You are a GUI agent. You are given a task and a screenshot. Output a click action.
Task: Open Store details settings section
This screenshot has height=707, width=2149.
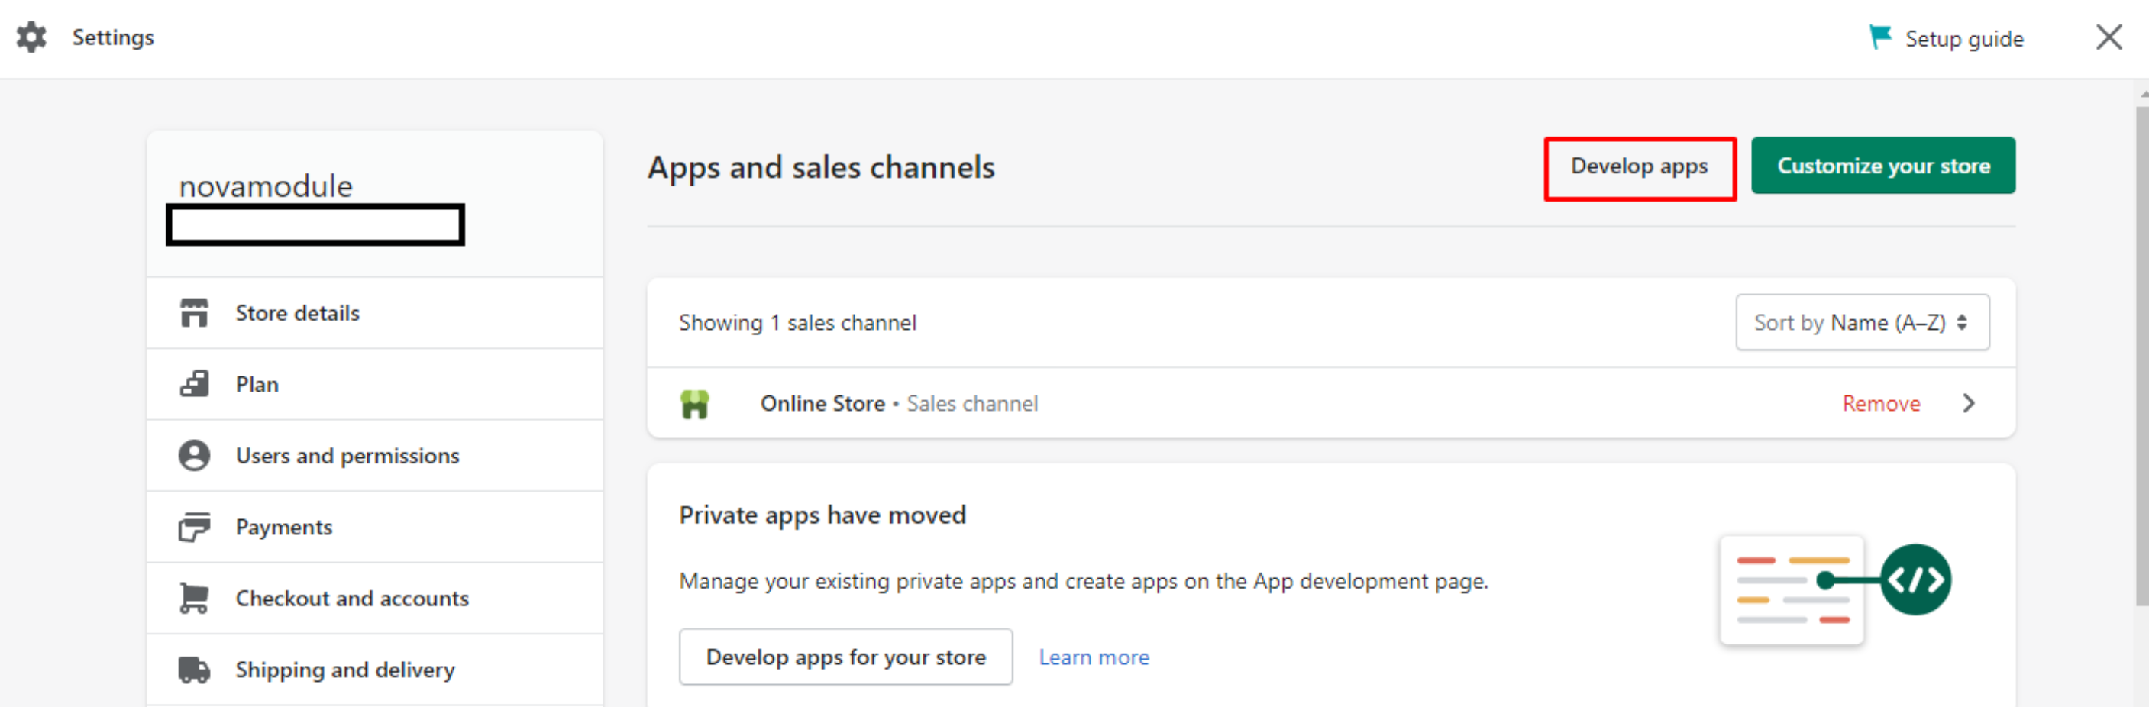(x=297, y=314)
